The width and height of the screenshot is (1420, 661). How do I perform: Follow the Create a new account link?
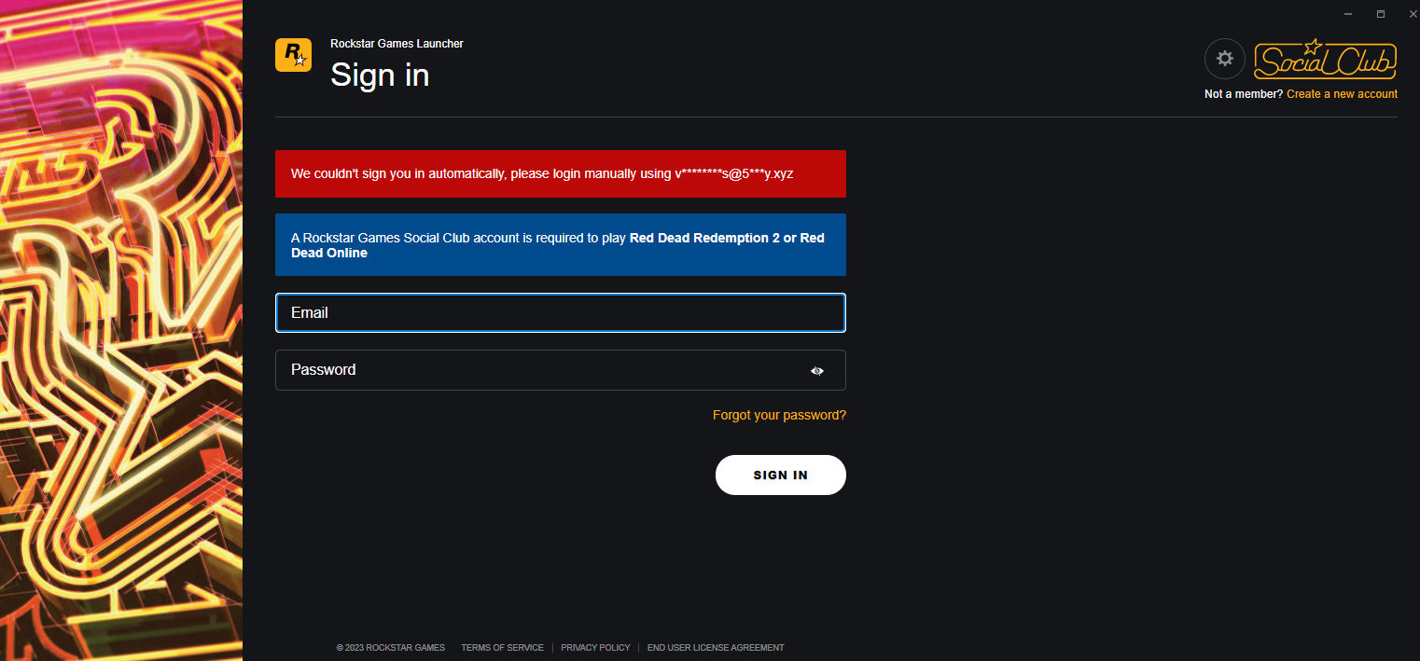1342,94
